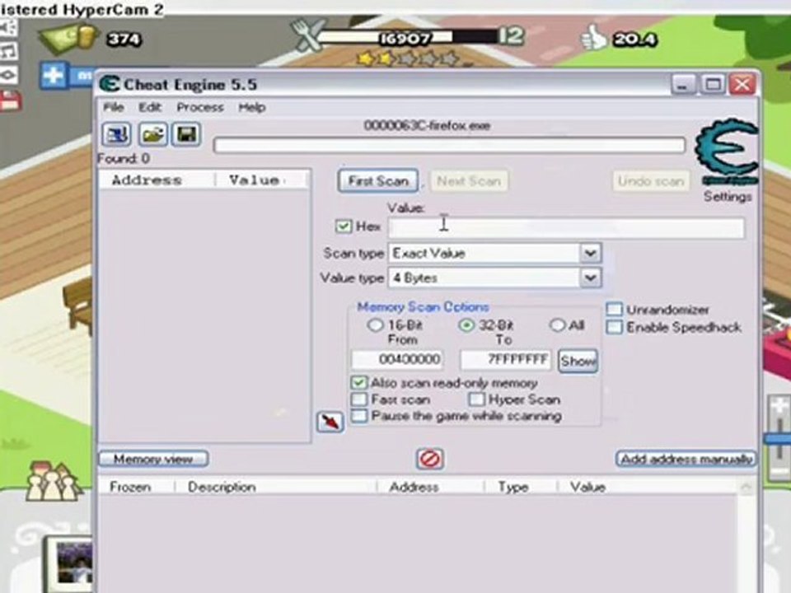Click the Undo scan button
The width and height of the screenshot is (791, 593).
coord(651,181)
